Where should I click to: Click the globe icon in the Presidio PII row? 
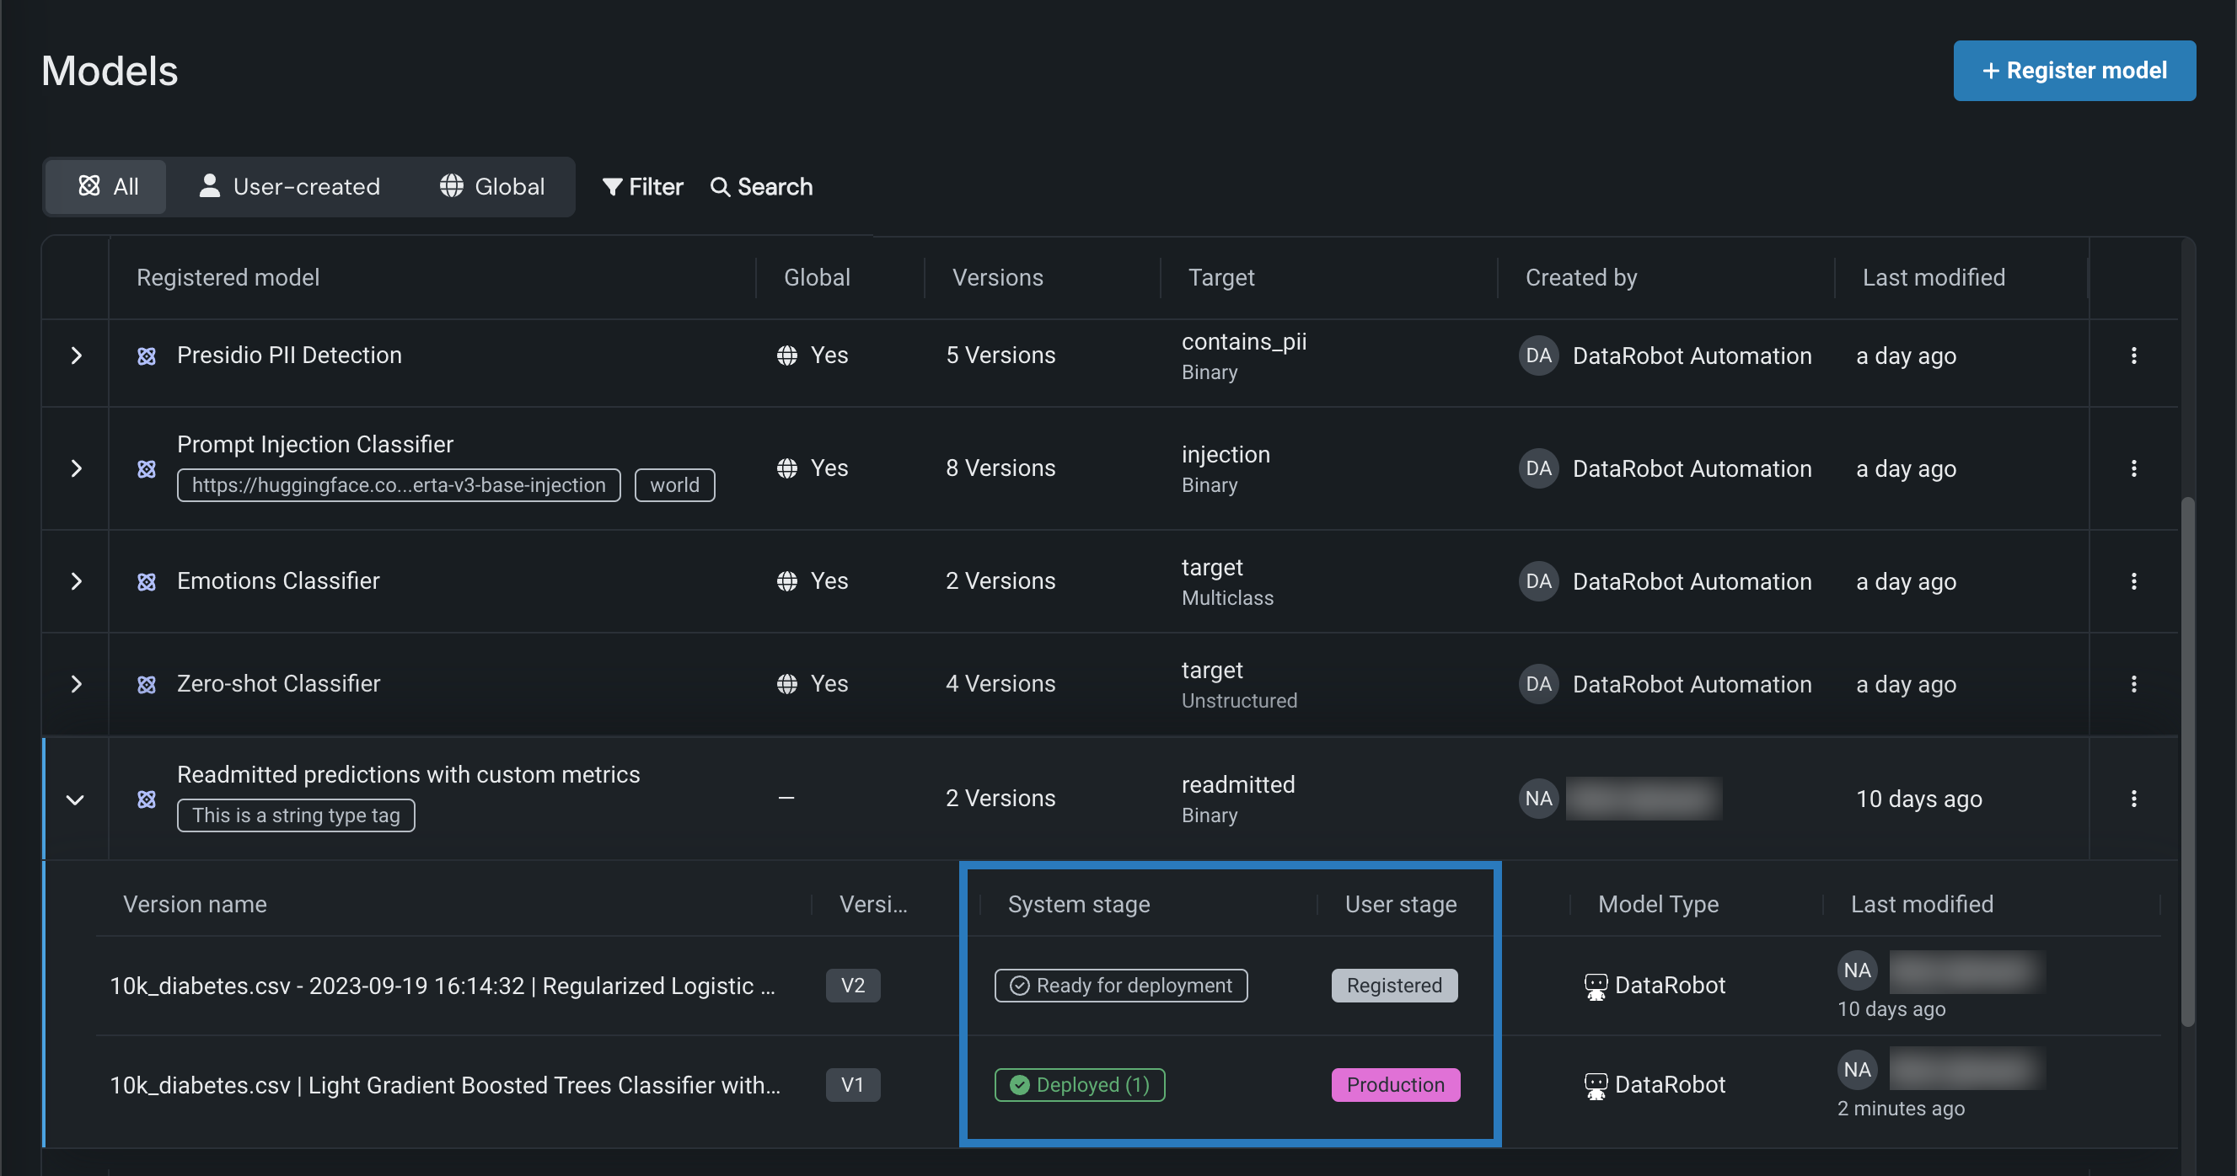[786, 355]
